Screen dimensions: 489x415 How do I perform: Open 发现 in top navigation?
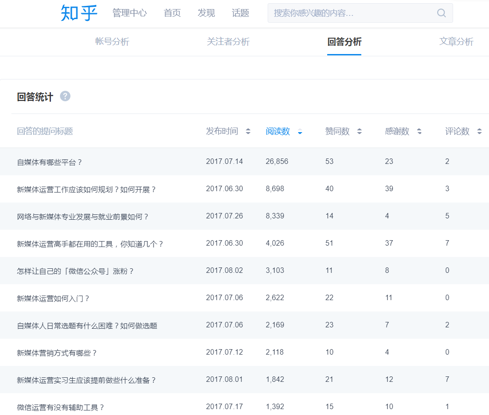pos(206,13)
